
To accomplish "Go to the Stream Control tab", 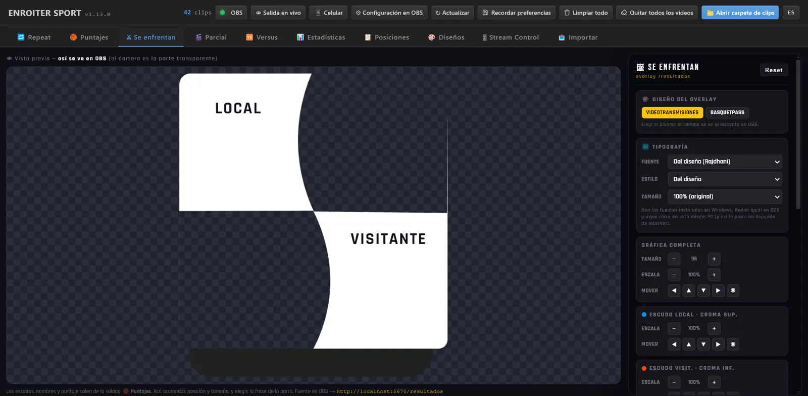I will [511, 37].
